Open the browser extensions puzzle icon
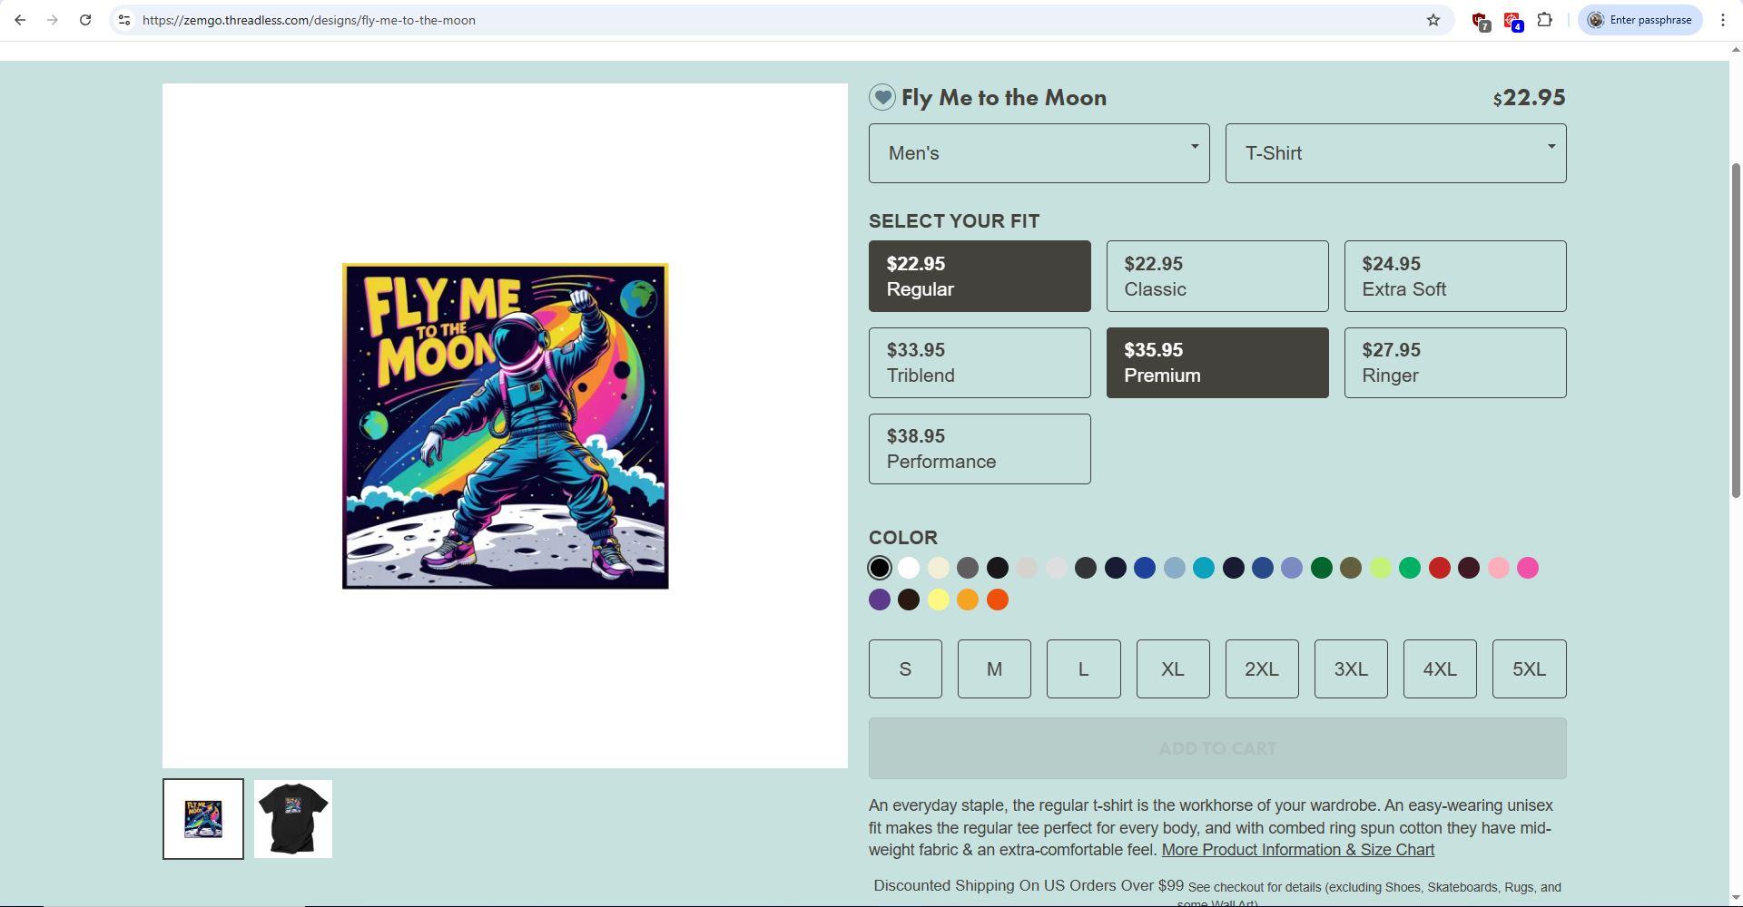Viewport: 1743px width, 907px height. 1544,20
